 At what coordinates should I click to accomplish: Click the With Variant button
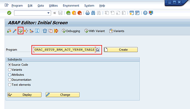point(95,31)
